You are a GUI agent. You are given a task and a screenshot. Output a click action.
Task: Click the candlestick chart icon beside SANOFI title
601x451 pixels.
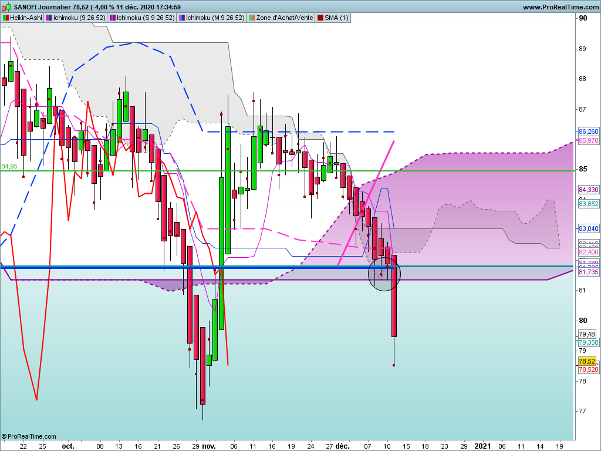pos(6,7)
